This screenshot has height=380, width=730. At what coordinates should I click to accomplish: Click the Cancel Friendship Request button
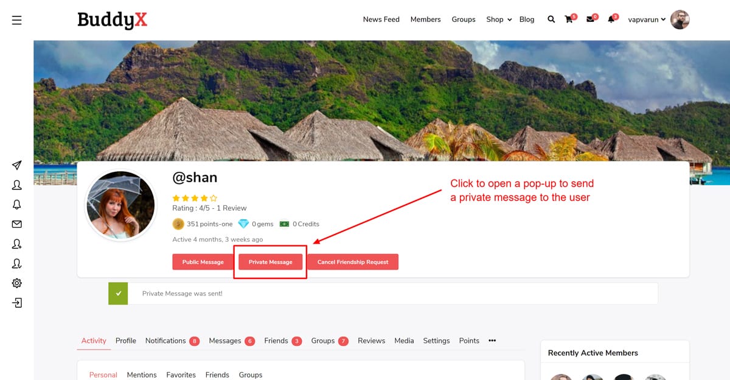pyautogui.click(x=353, y=262)
